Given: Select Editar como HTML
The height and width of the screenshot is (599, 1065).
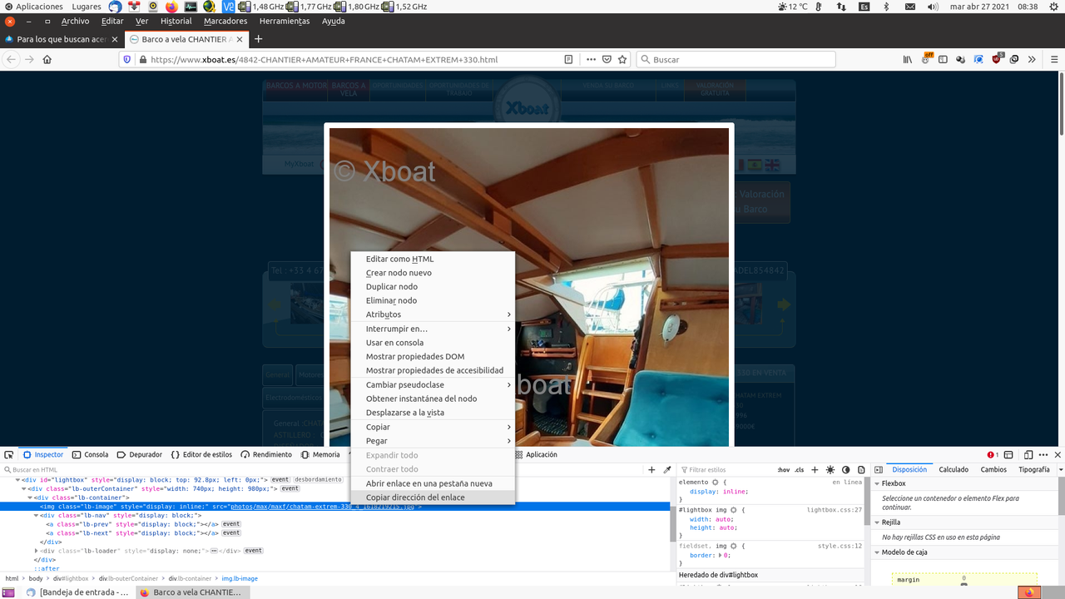Looking at the screenshot, I should coord(433,259).
